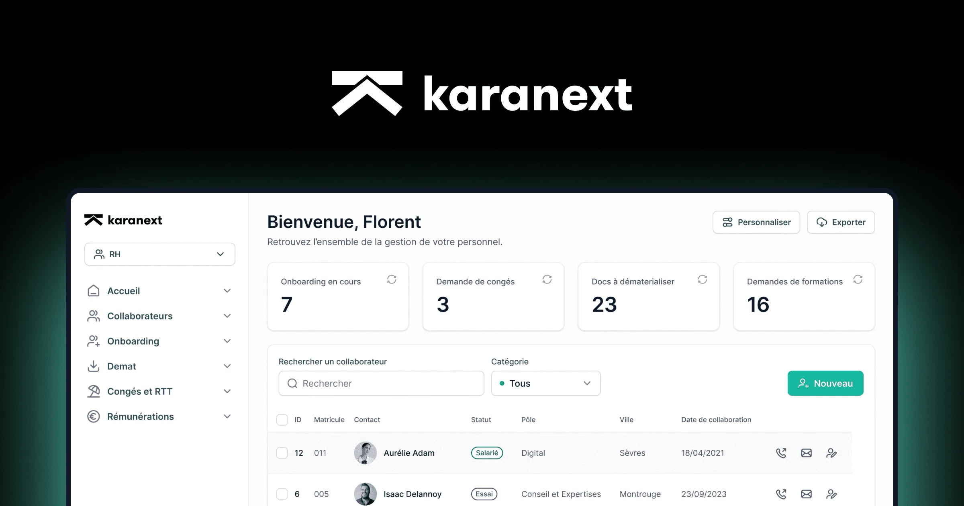Viewport: 964px width, 506px height.
Task: Toggle the select-all checkbox in table header
Action: [282, 420]
